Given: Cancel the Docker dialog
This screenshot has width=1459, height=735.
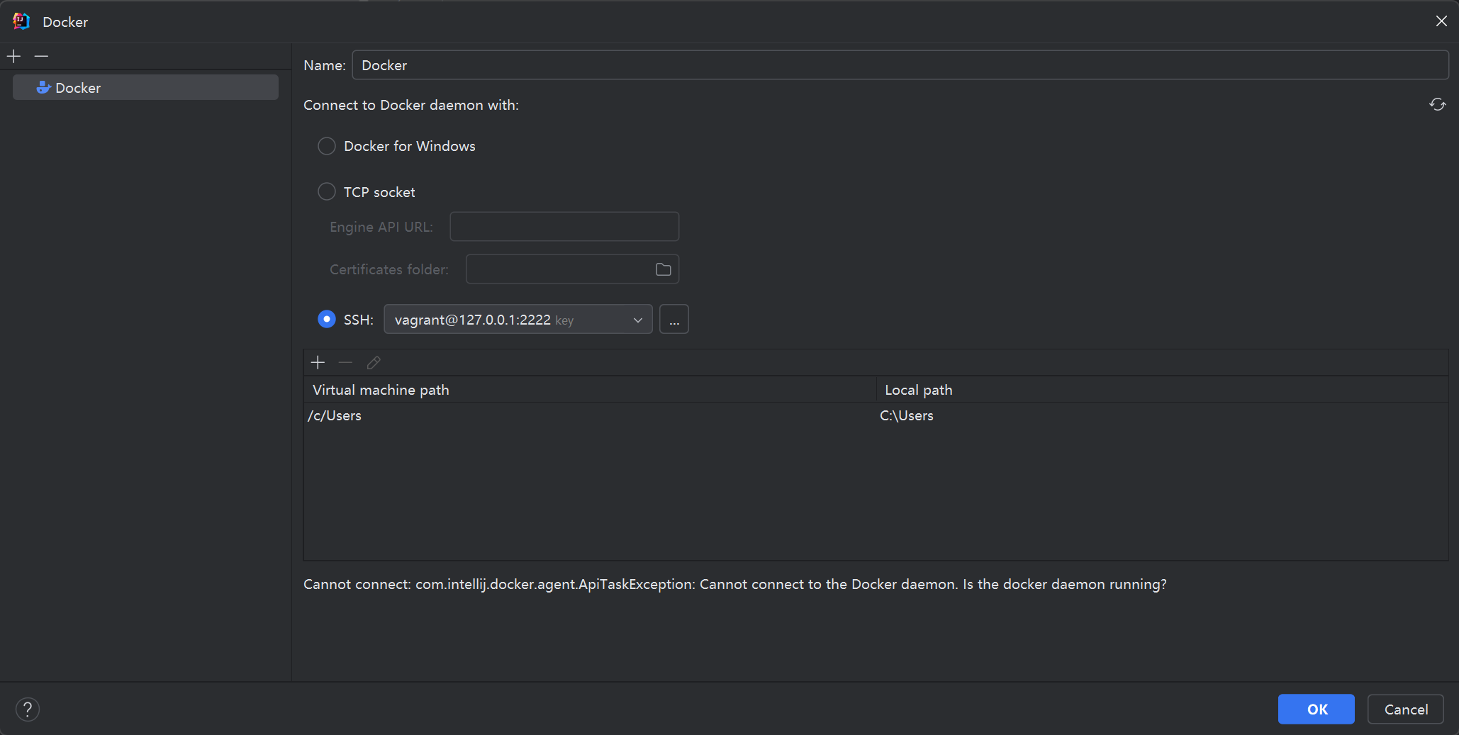Looking at the screenshot, I should click(x=1406, y=709).
